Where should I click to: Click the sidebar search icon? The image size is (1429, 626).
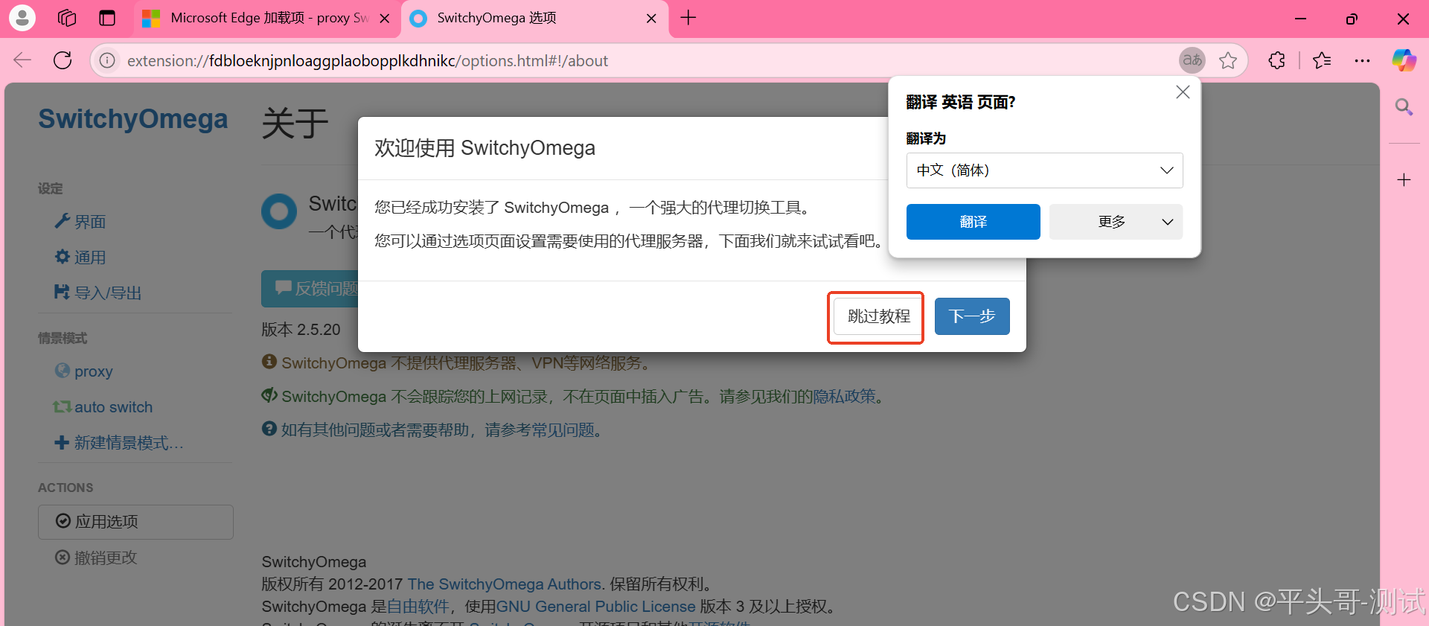click(1404, 107)
